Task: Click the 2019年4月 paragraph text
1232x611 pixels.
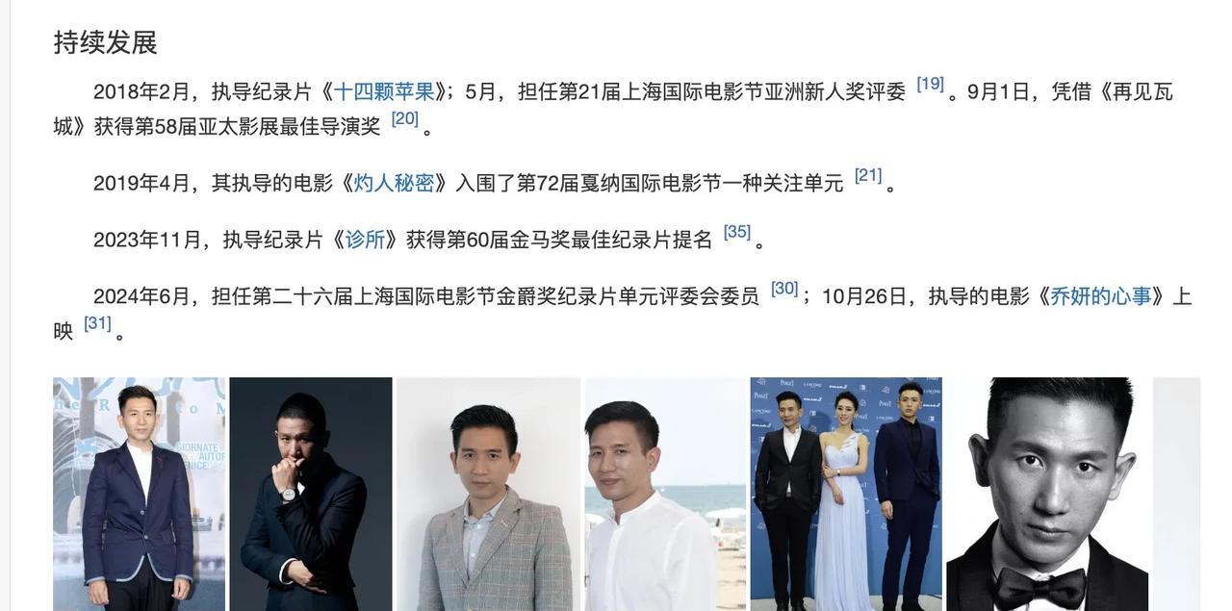Action: (499, 183)
